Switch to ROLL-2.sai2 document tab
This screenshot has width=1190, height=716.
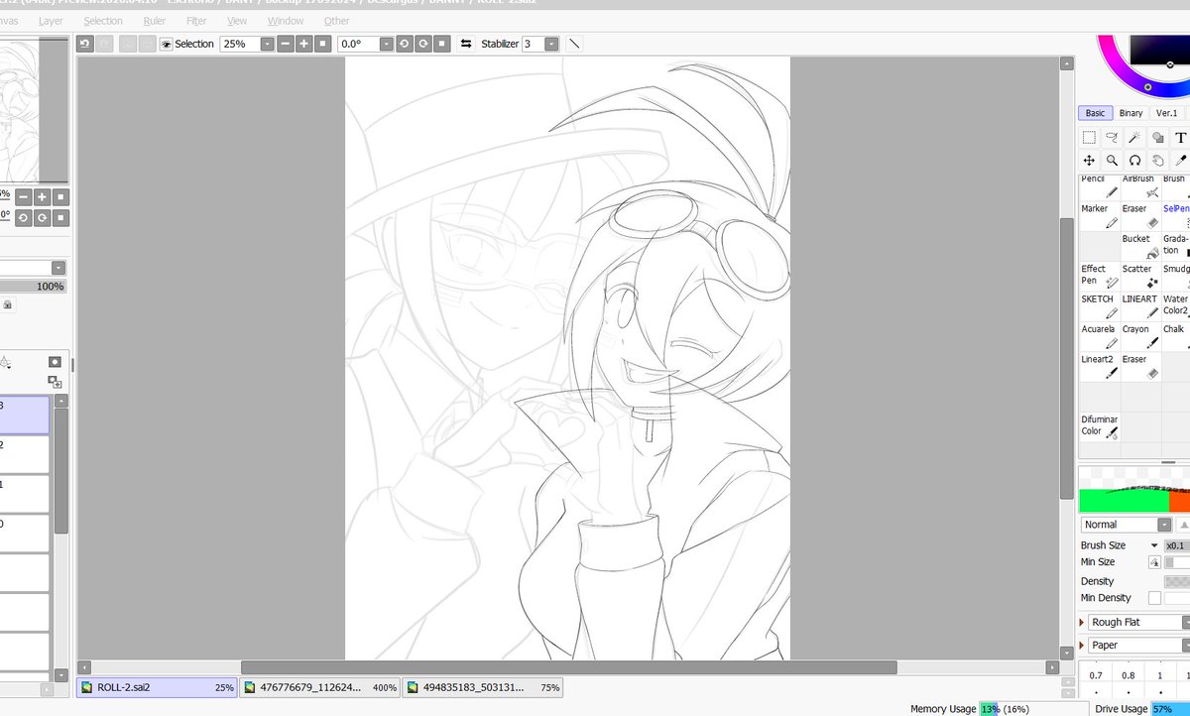tap(157, 686)
